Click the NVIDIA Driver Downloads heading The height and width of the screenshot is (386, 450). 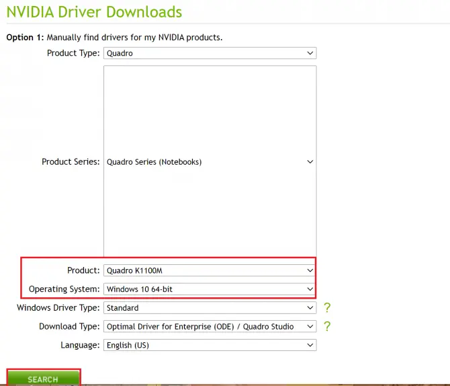94,12
